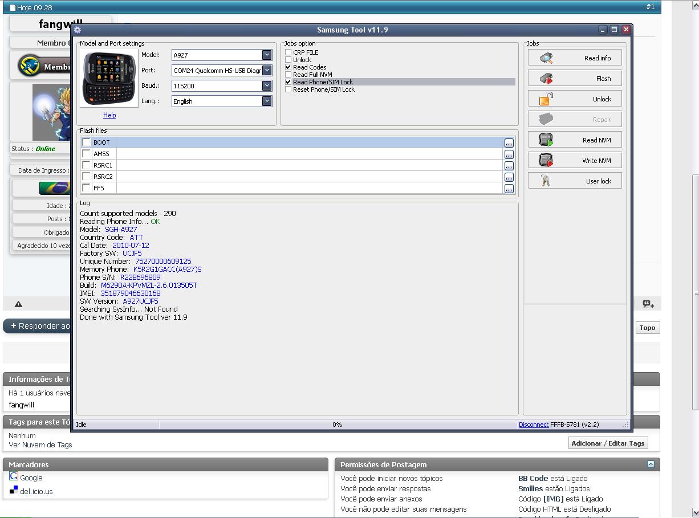
Task: Enable the CRP FILE checkbox
Action: coord(288,52)
